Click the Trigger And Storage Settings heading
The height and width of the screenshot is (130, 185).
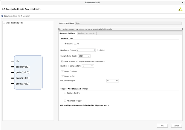(x=74, y=89)
